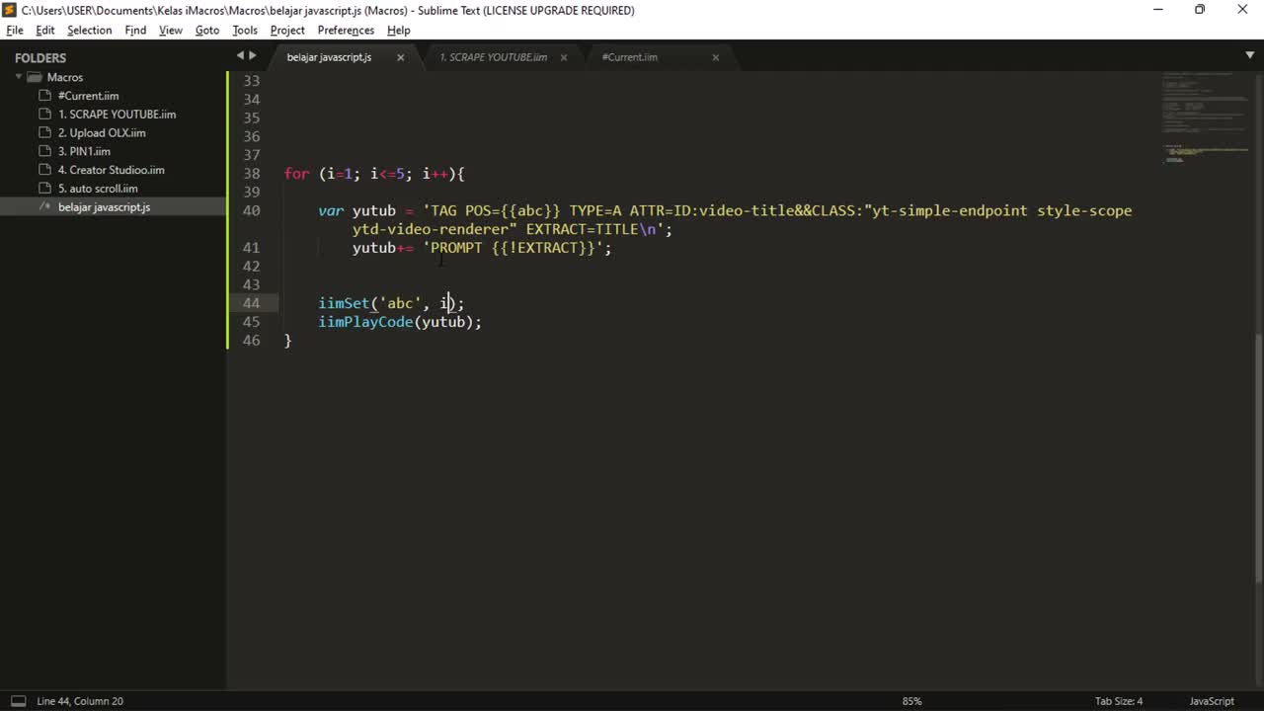Switch to the #Current.iim tab

[x=629, y=57]
